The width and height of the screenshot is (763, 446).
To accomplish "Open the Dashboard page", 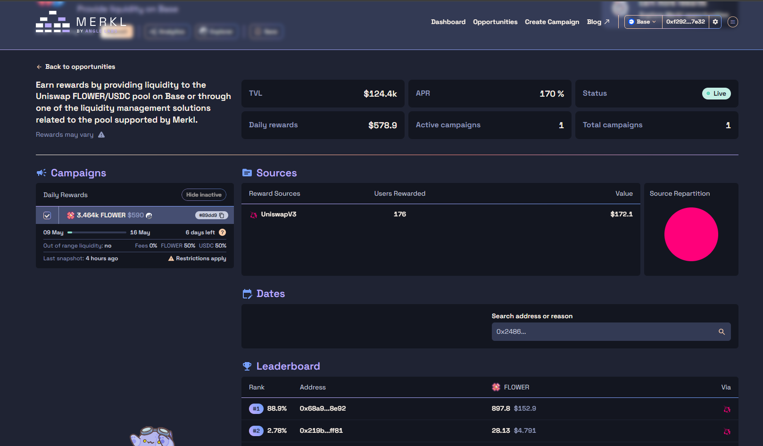I will click(x=448, y=22).
